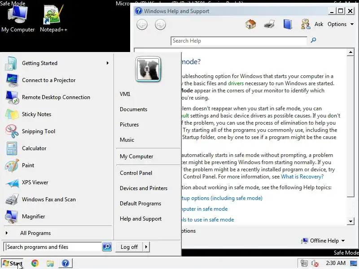This screenshot has height=269, width=359.
Task: Open Offline Help dropdown
Action: pos(323,241)
